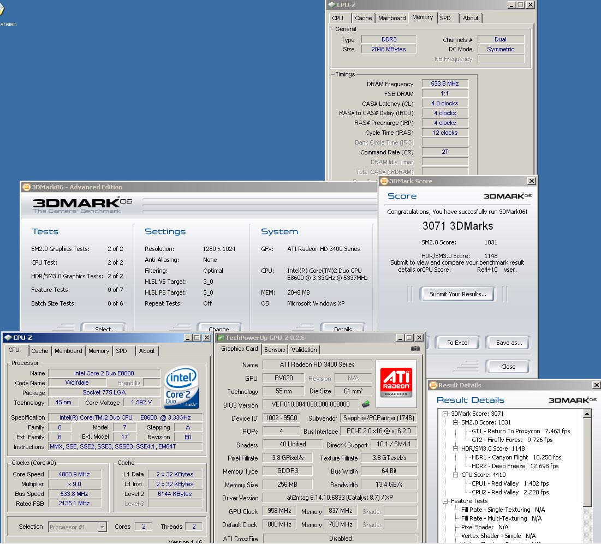Screen dimensions: 601x544
Task: Select Fill Rate - Single-Texturing row
Action: click(503, 510)
